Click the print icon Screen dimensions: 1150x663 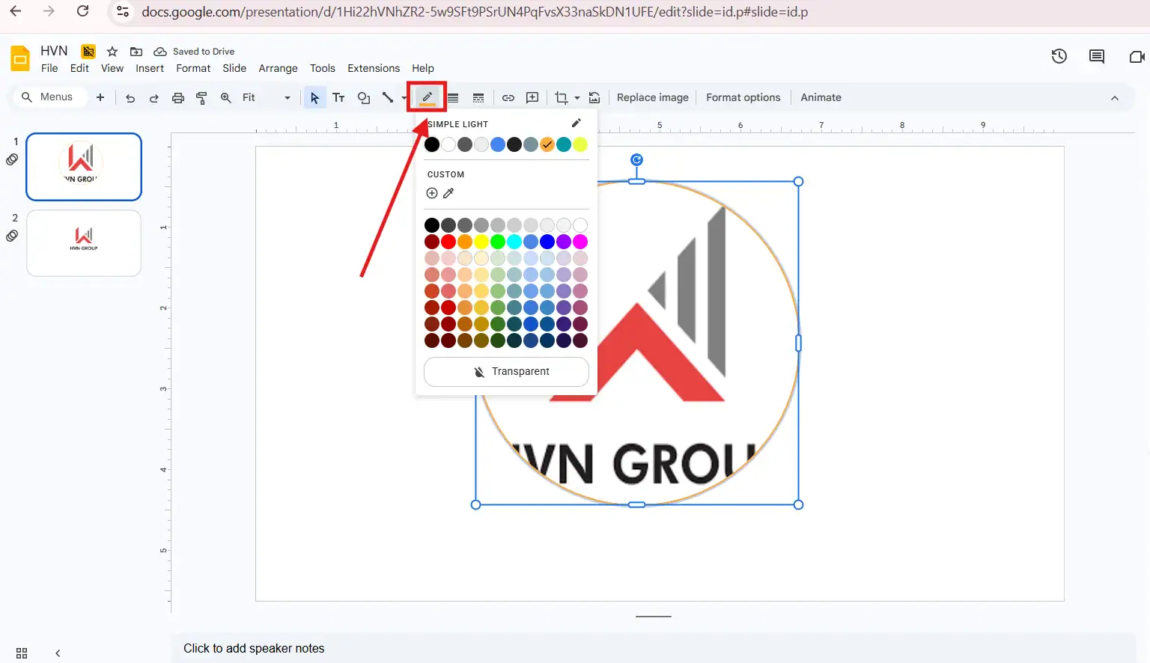click(177, 98)
